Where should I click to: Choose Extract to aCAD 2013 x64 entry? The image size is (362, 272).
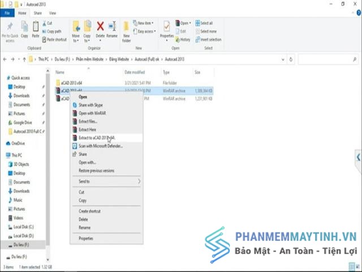107,138
